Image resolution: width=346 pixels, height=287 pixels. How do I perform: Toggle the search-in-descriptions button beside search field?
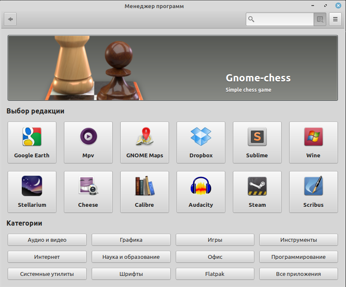click(320, 19)
